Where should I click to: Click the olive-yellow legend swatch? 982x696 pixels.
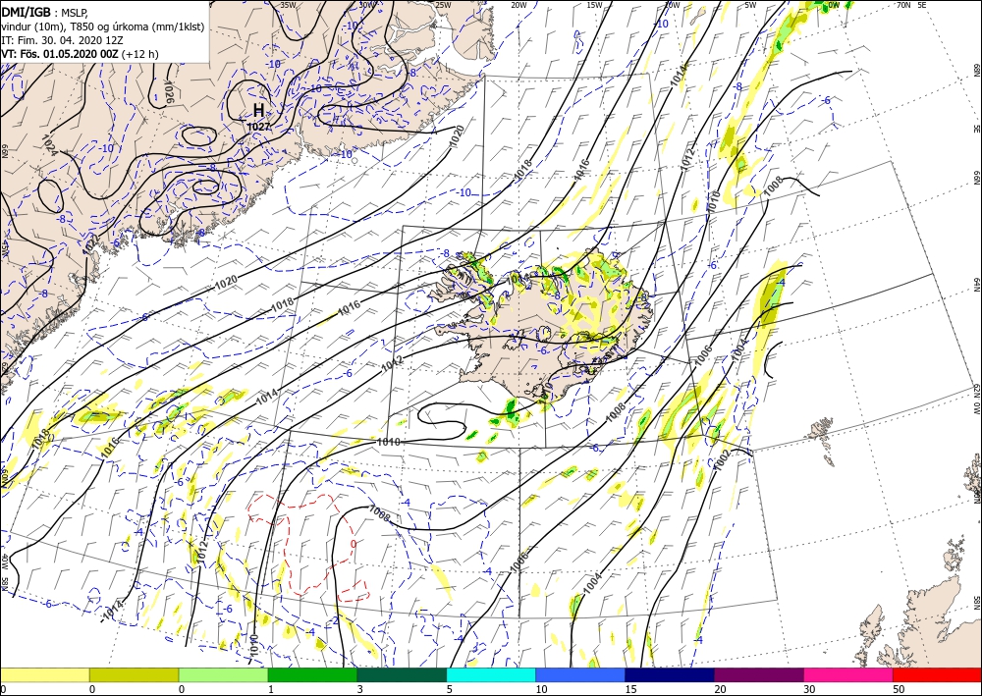134,674
